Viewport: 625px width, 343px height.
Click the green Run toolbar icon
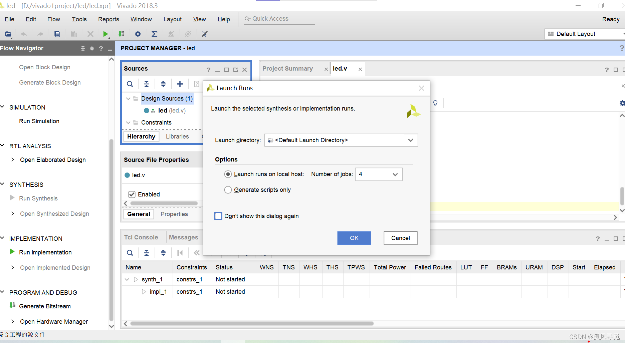106,34
